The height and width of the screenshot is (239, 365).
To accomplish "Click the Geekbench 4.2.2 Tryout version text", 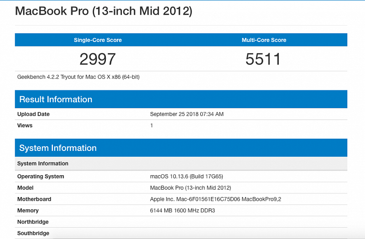I will tap(78, 77).
